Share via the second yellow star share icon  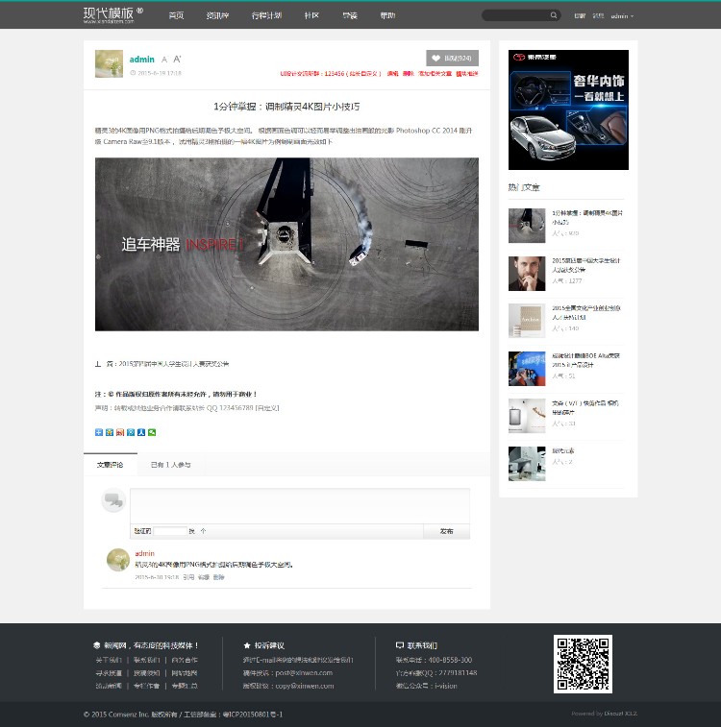point(110,432)
